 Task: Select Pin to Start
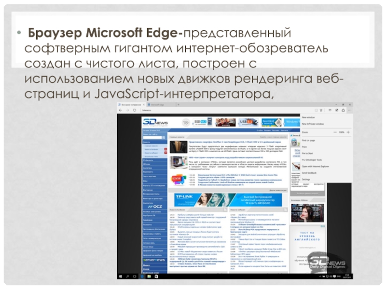(307, 153)
